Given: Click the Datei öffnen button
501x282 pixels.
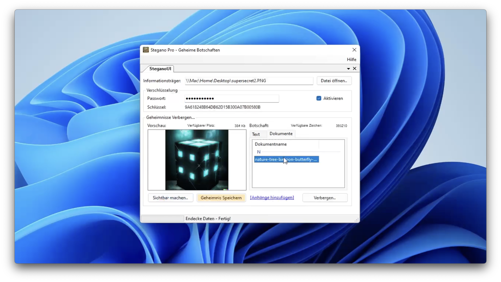Looking at the screenshot, I should tap(334, 81).
